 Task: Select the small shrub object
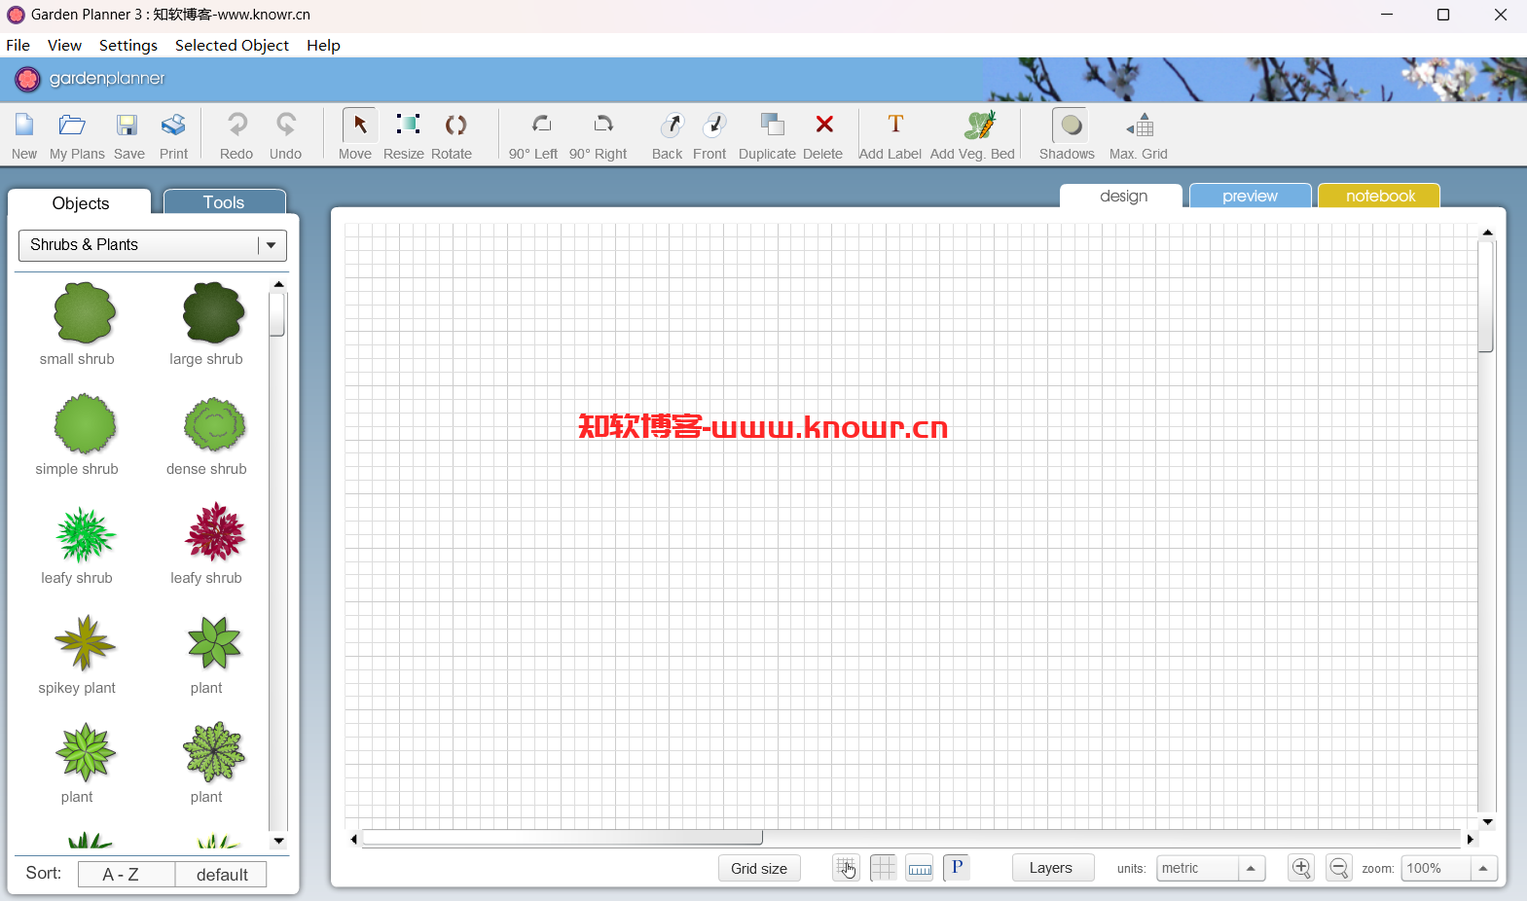[x=83, y=313]
